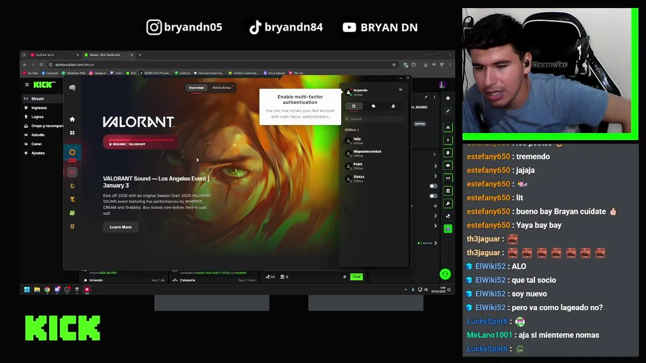The width and height of the screenshot is (646, 363).
Task: Bookmark this page with the star icon
Action: [x=394, y=65]
